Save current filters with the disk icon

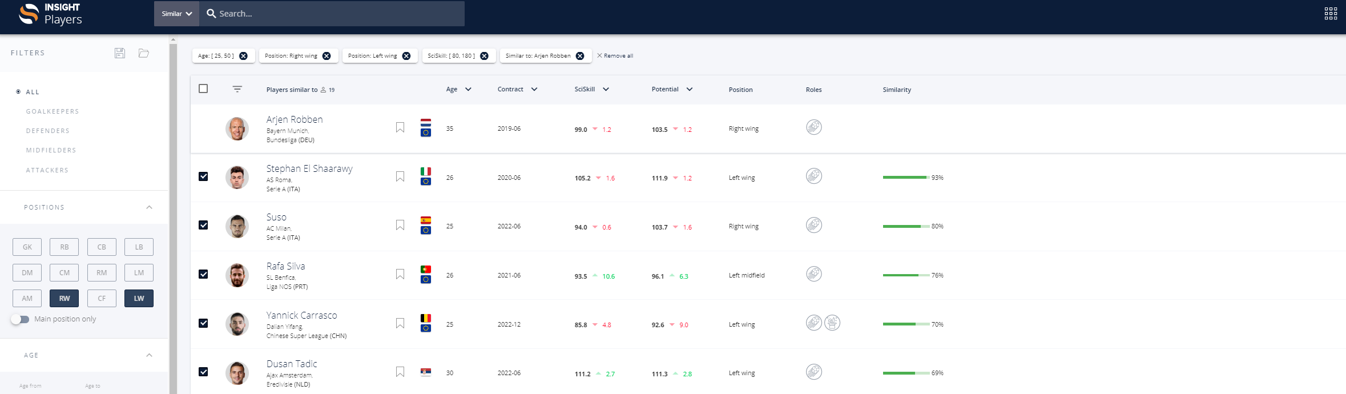pyautogui.click(x=120, y=53)
